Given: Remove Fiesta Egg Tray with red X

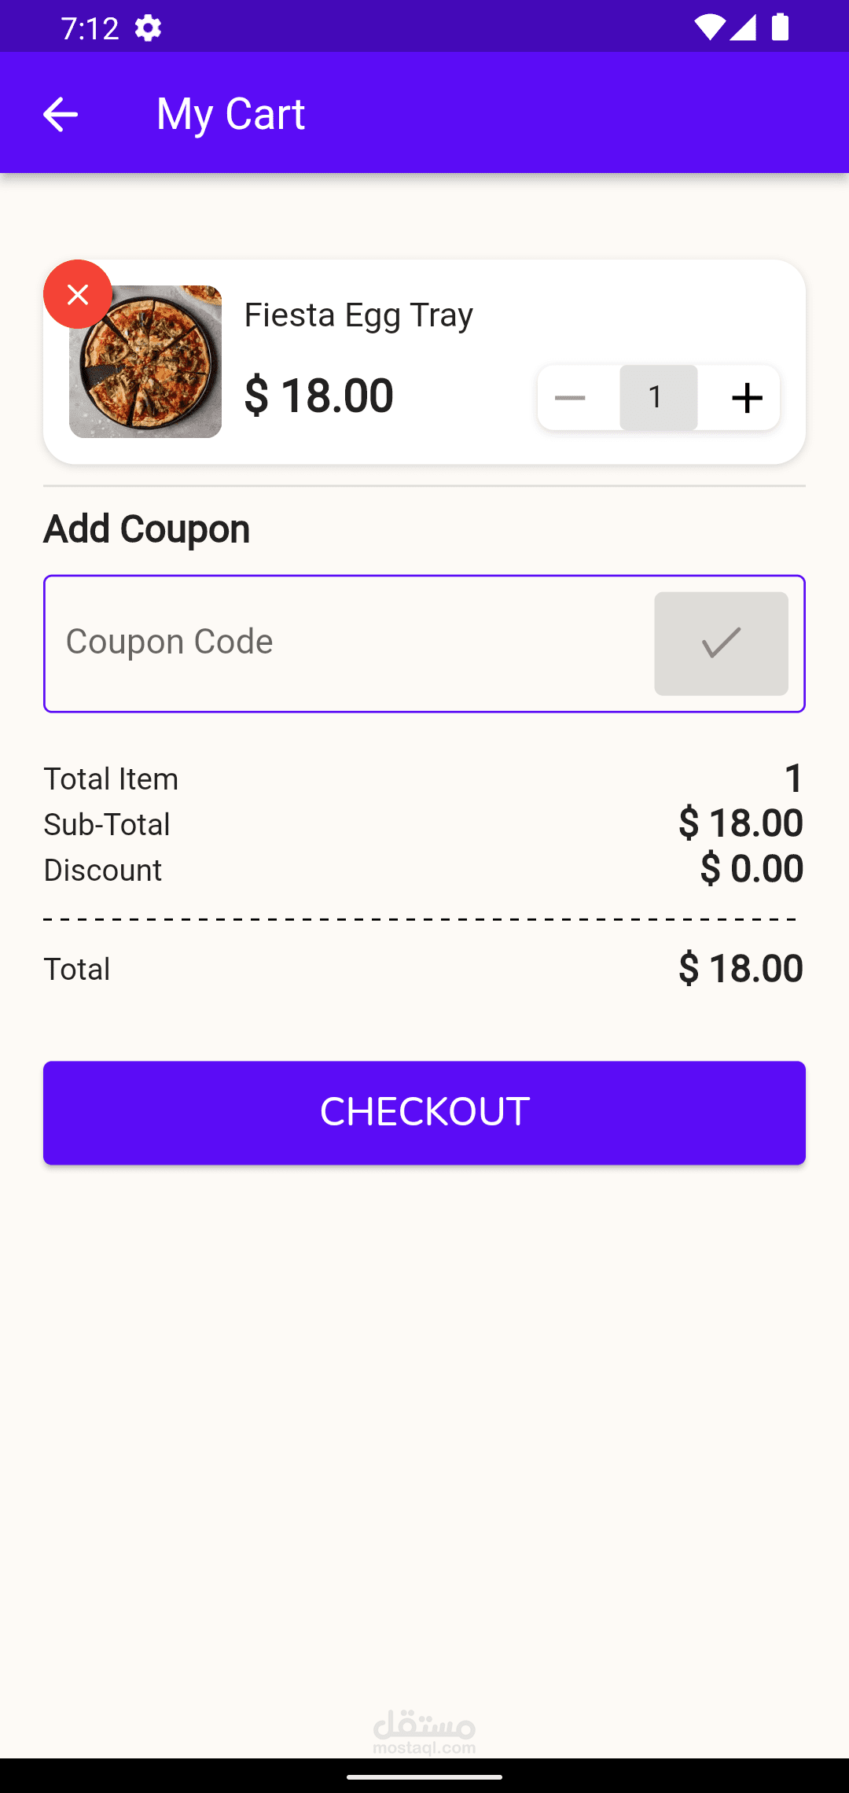Looking at the screenshot, I should [78, 294].
